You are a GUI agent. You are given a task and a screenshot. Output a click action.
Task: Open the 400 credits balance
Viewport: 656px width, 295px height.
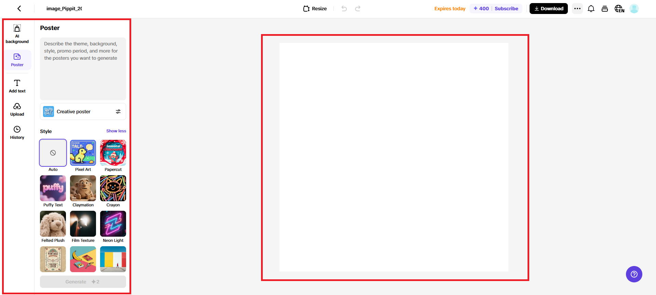pyautogui.click(x=481, y=9)
